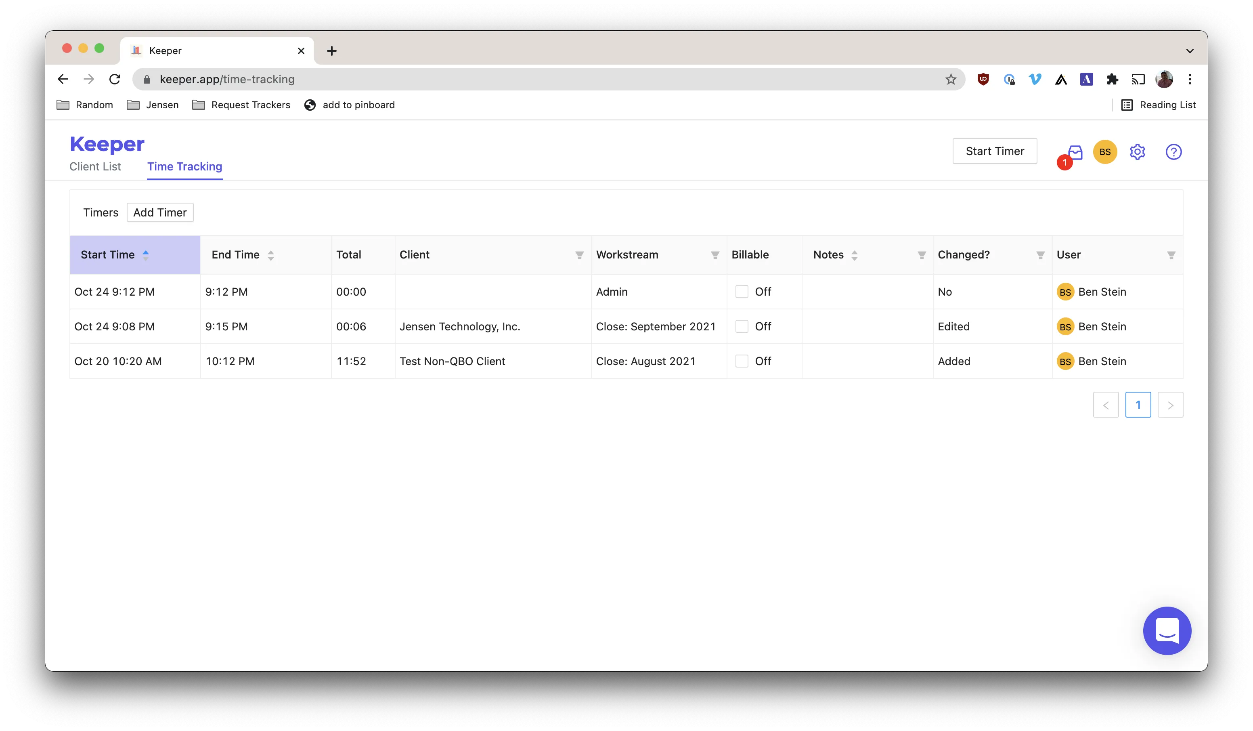Click the Close: August 2021 workstream
The image size is (1253, 731).
(645, 361)
